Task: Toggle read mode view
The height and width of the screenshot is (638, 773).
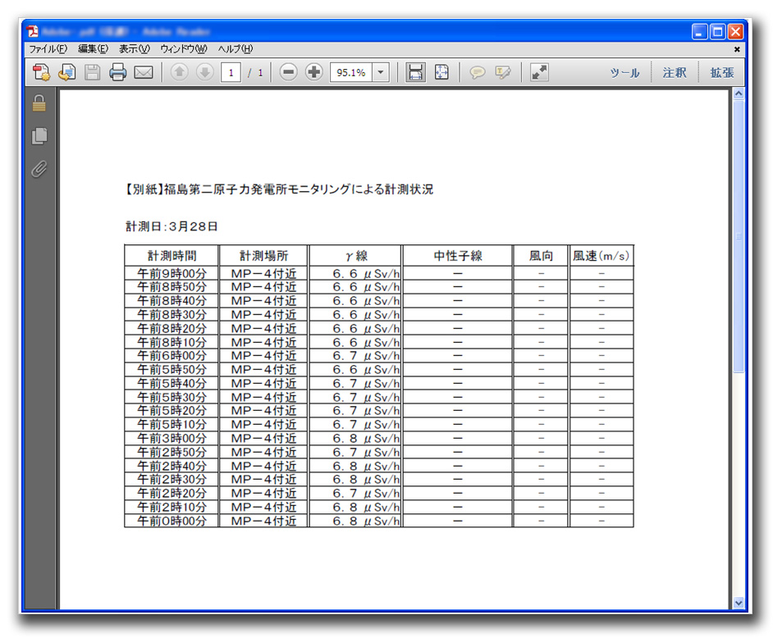Action: [539, 72]
